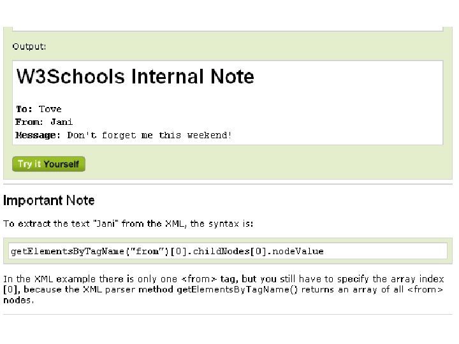Click the Try it Yourself button

[48, 164]
